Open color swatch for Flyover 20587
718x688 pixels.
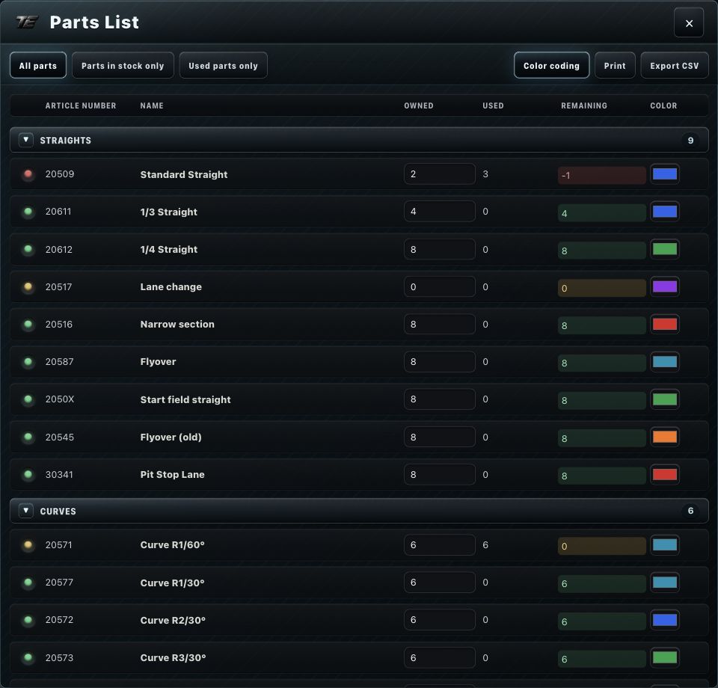[664, 362]
